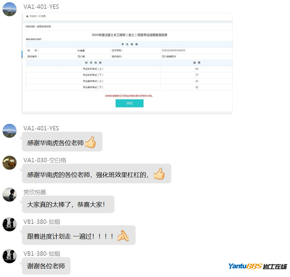Click the 专业知识考试（上） score row
The height and width of the screenshot is (277, 290).
click(x=129, y=69)
